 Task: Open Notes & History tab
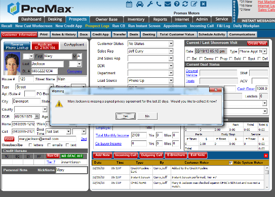point(64,34)
